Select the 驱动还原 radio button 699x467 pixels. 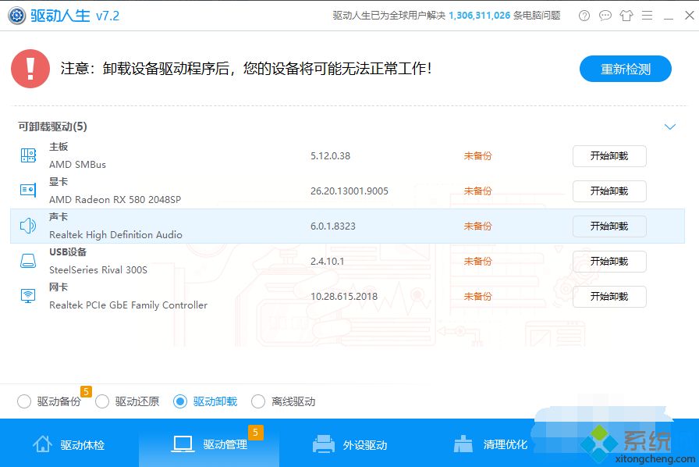click(x=102, y=401)
